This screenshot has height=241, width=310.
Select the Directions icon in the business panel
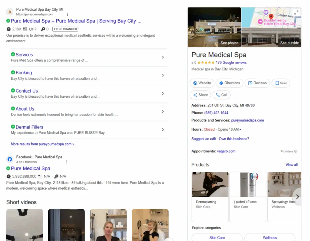[x=222, y=83]
